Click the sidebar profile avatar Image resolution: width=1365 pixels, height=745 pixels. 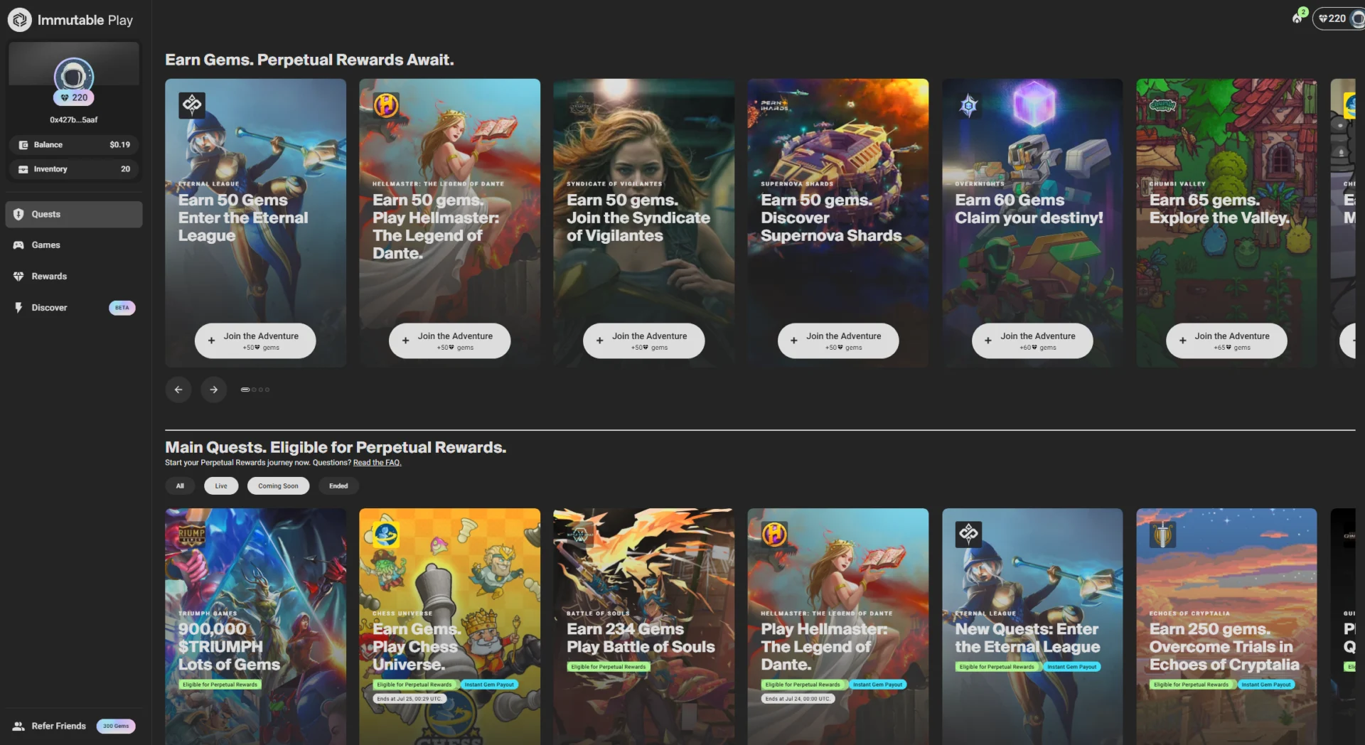pos(74,75)
